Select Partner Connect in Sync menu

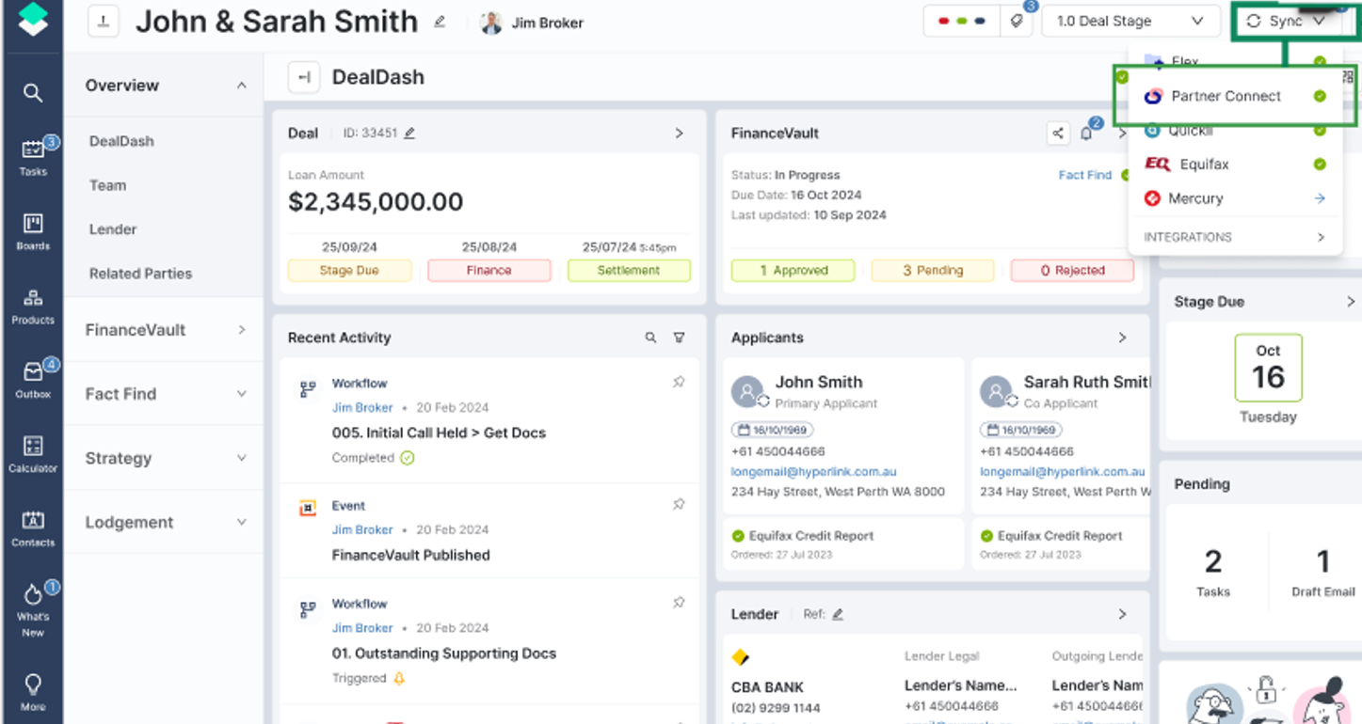pyautogui.click(x=1234, y=96)
